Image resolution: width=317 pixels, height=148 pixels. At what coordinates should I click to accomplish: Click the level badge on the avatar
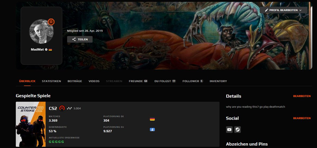coord(51,22)
